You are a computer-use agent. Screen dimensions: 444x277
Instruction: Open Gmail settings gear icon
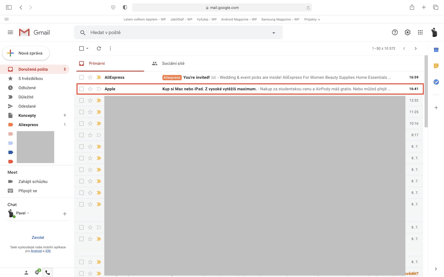[x=408, y=32]
